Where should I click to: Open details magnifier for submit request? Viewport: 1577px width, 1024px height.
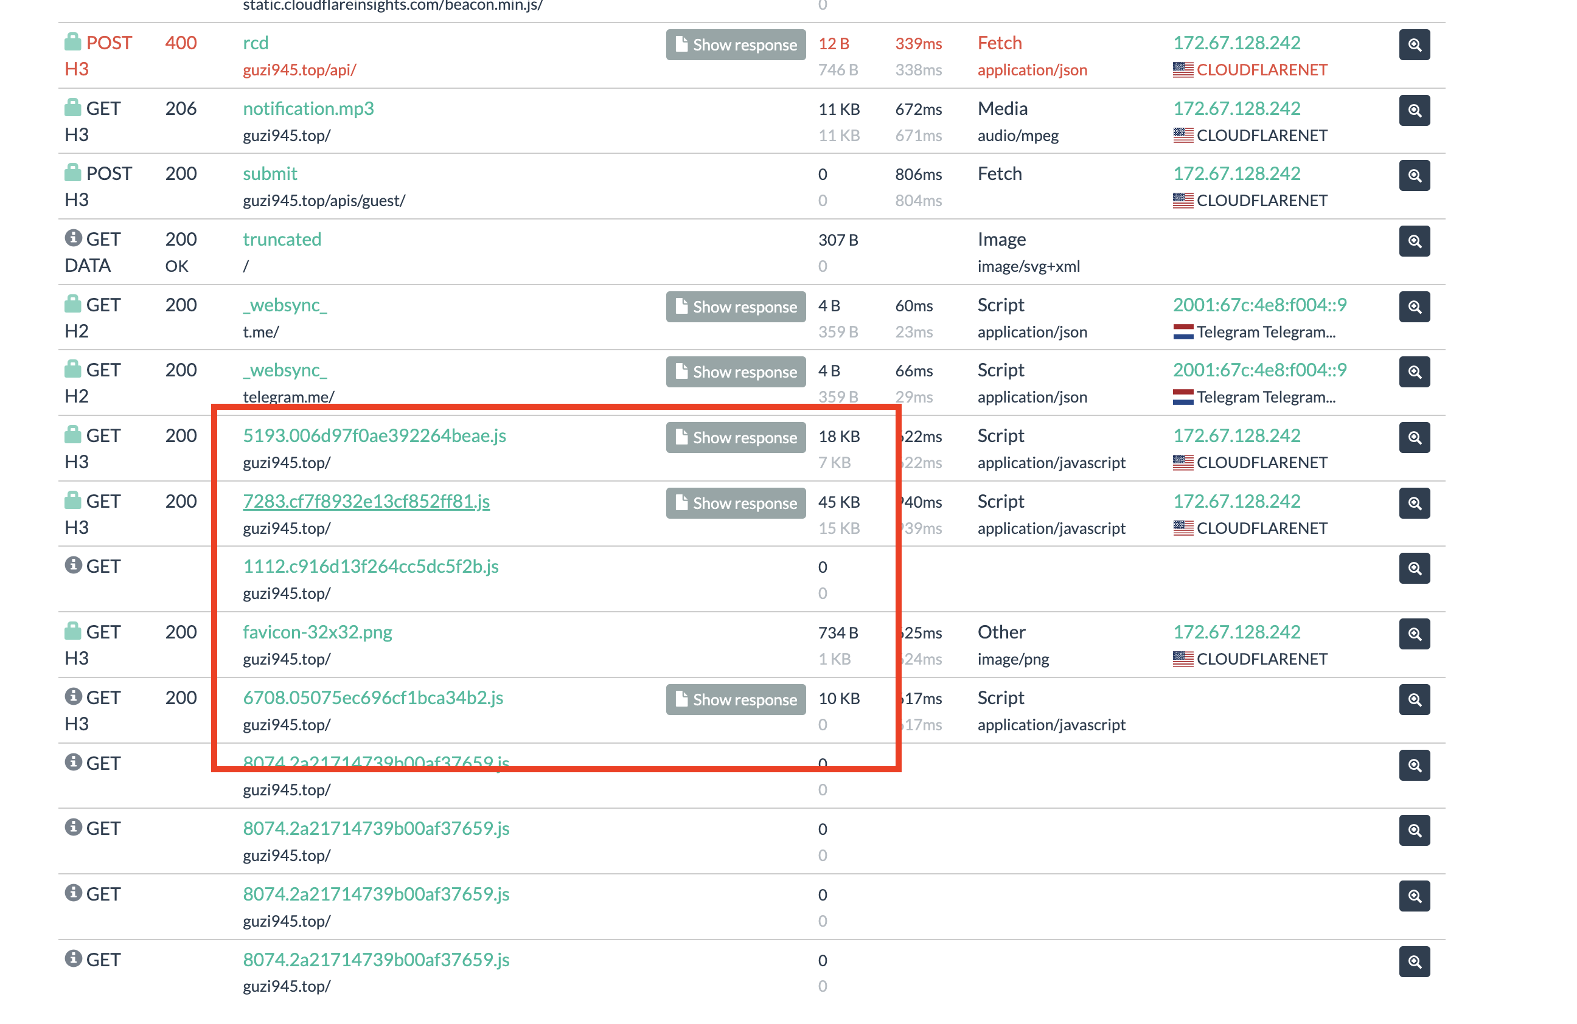(1414, 176)
